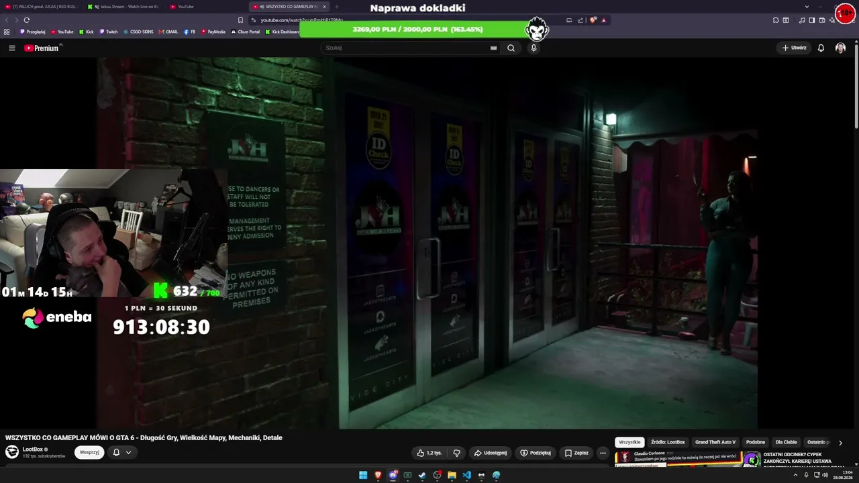The width and height of the screenshot is (859, 483).
Task: Mute the tab playing WSZYSTKO CO GAMEPLAY
Action: click(x=262, y=7)
